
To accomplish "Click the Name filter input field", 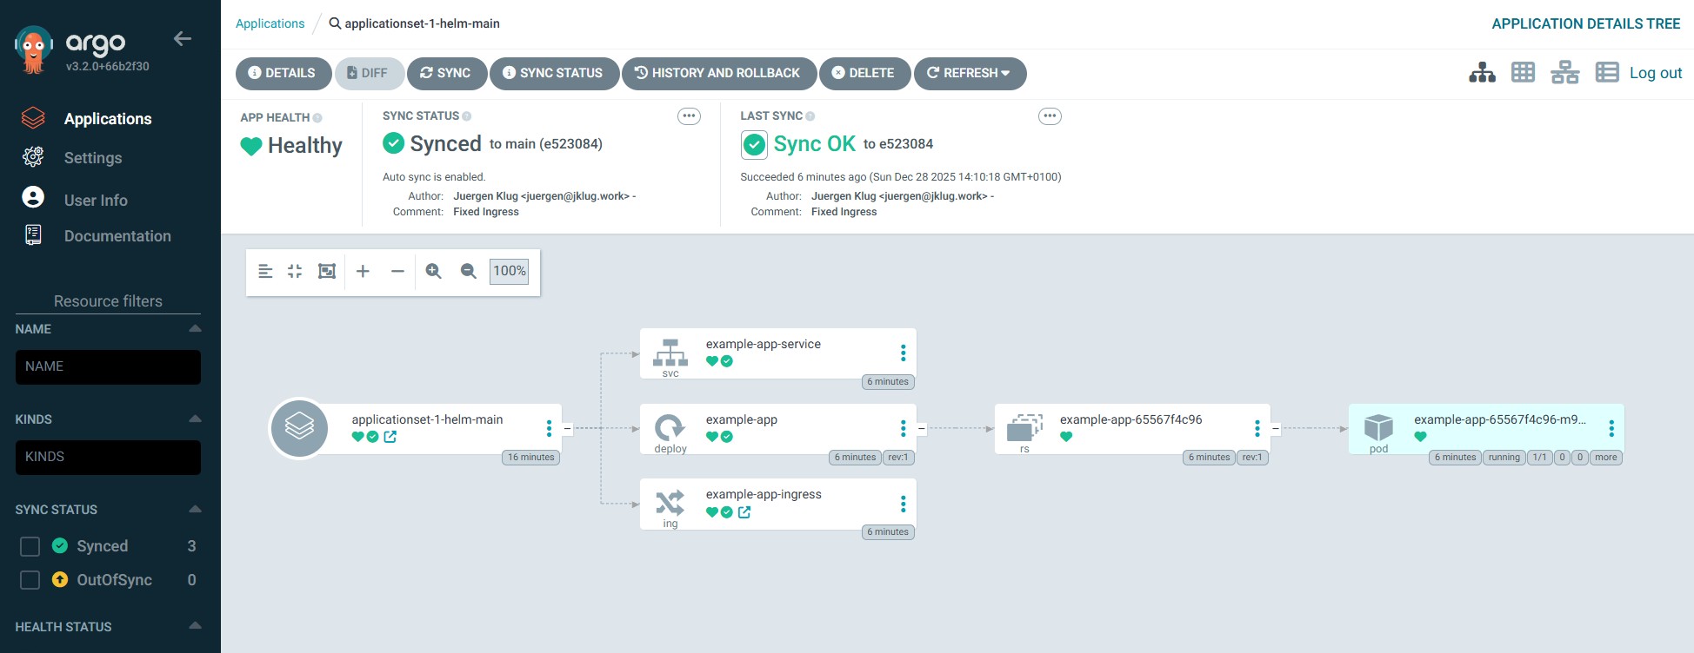I will pyautogui.click(x=108, y=367).
